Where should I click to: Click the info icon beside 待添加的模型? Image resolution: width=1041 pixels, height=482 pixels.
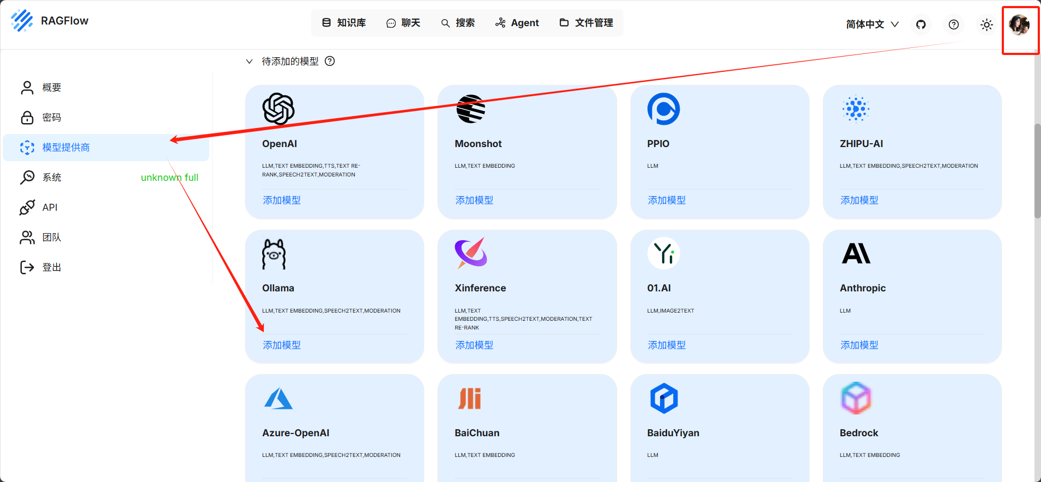pyautogui.click(x=330, y=61)
